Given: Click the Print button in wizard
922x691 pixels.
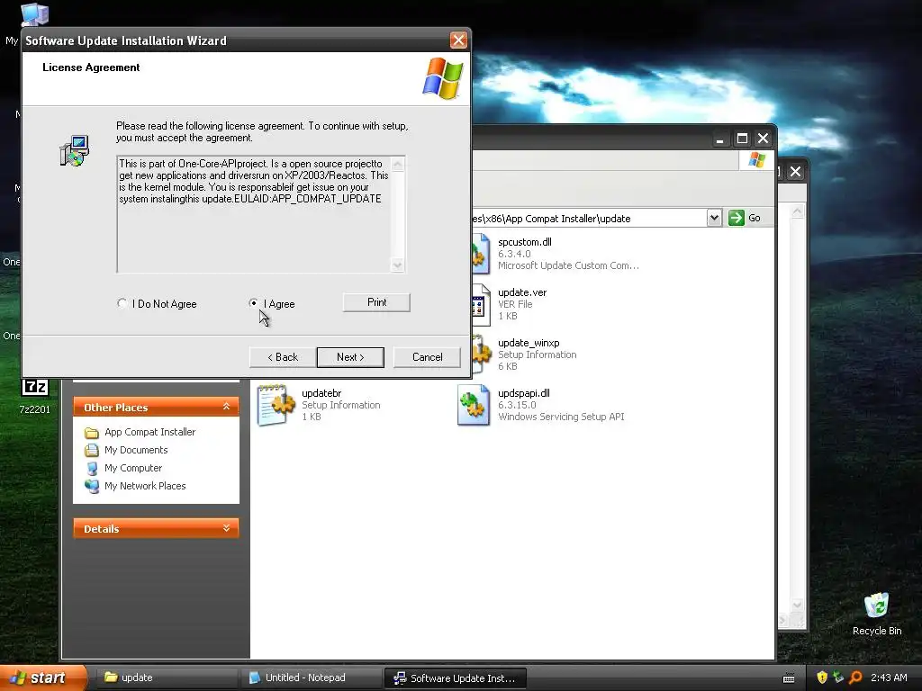Looking at the screenshot, I should tap(376, 302).
